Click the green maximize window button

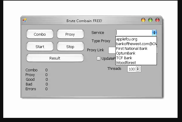150,20
